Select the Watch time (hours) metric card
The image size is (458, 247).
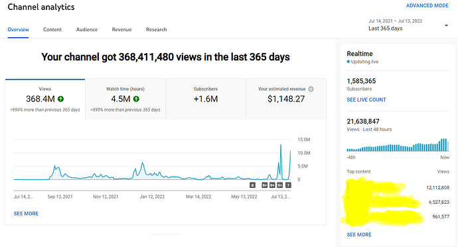click(125, 99)
